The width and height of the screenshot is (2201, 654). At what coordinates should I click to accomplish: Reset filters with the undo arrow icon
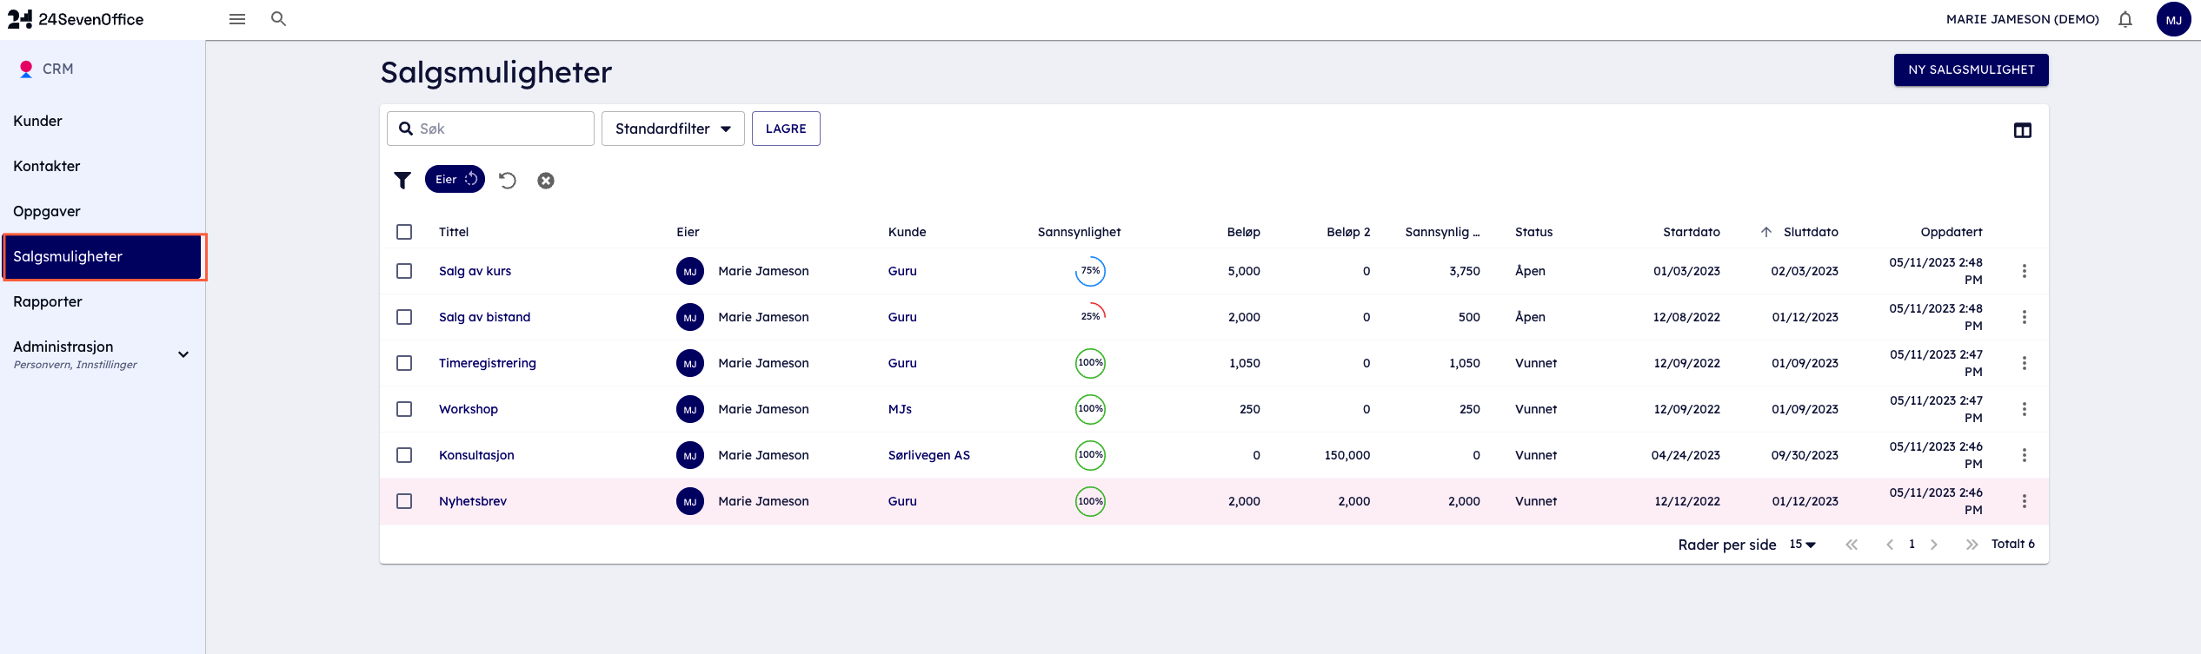coord(508,181)
